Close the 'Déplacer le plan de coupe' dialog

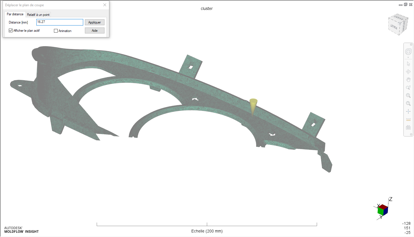(x=105, y=5)
